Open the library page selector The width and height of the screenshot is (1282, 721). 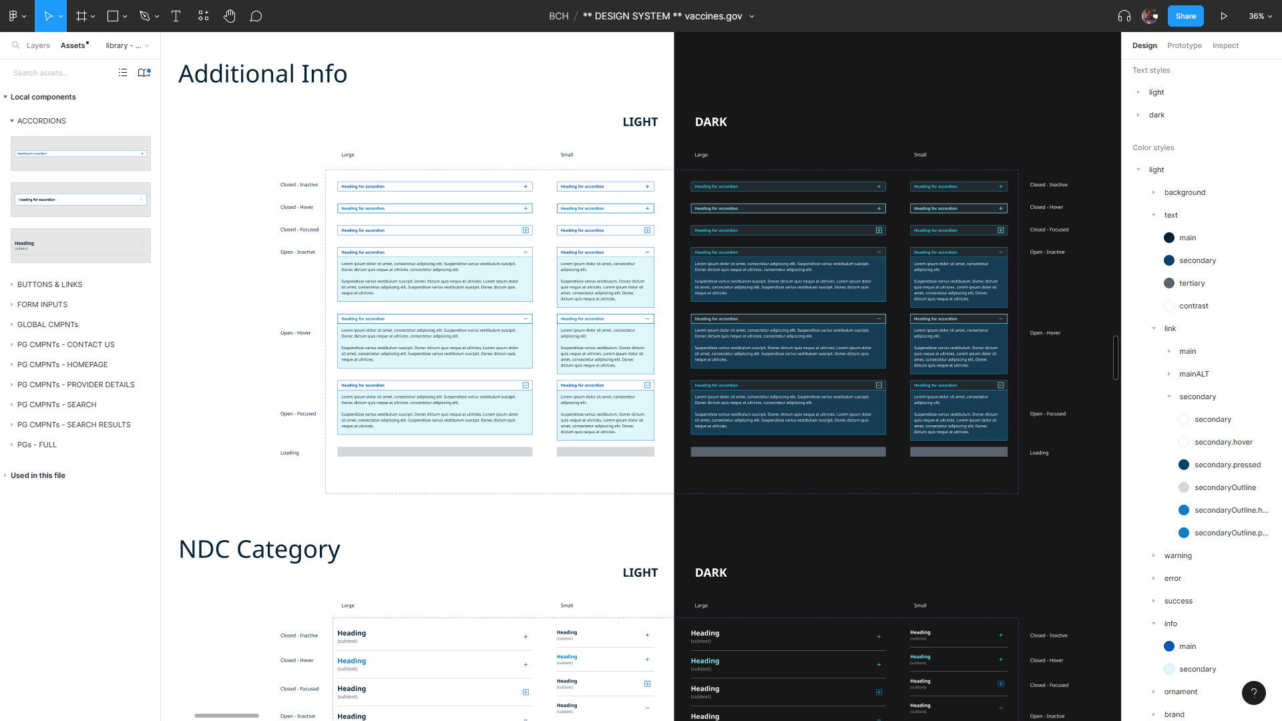[127, 45]
